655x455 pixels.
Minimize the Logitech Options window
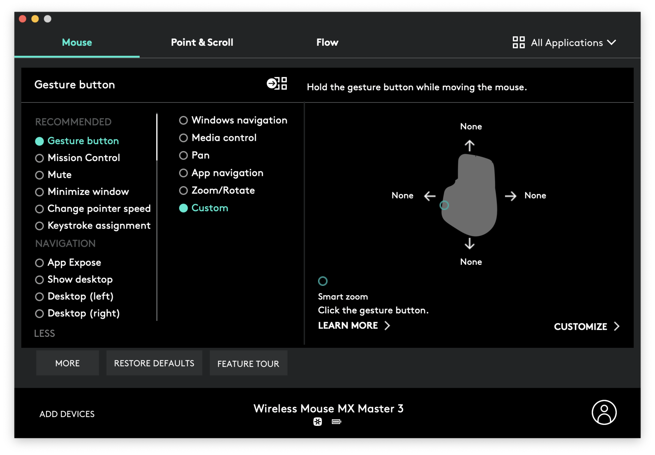point(35,19)
